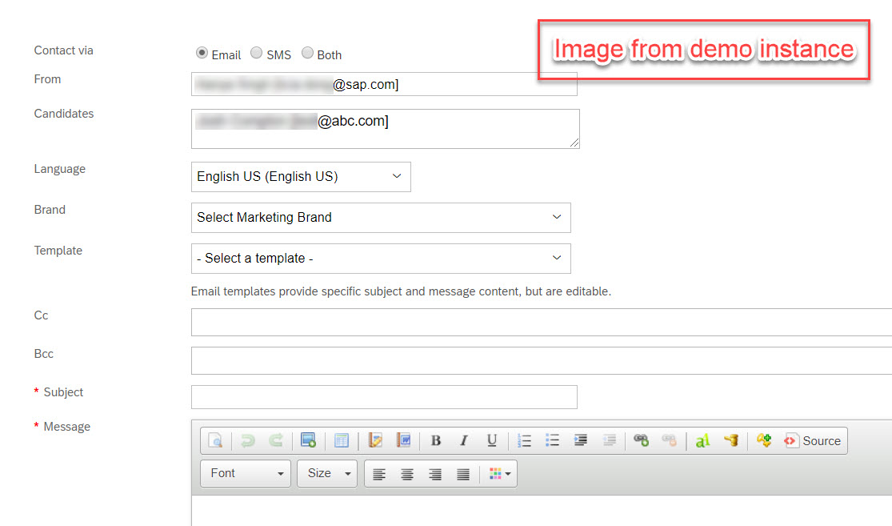Screen dimensions: 892x526
Task: Click the Preview document icon in editor toolbar
Action: (x=215, y=440)
